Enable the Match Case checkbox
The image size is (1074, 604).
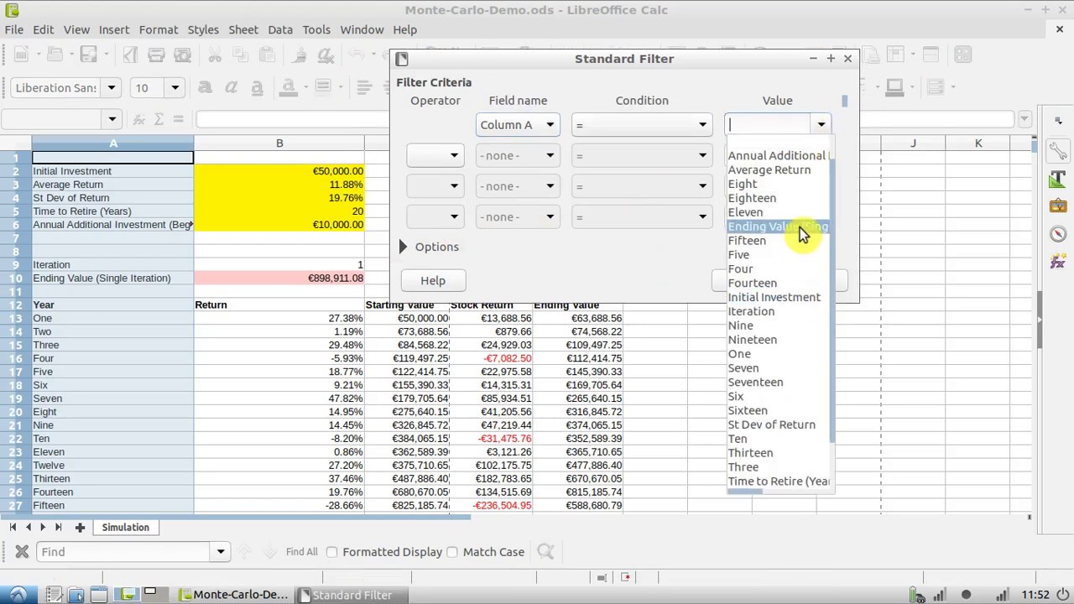452,552
